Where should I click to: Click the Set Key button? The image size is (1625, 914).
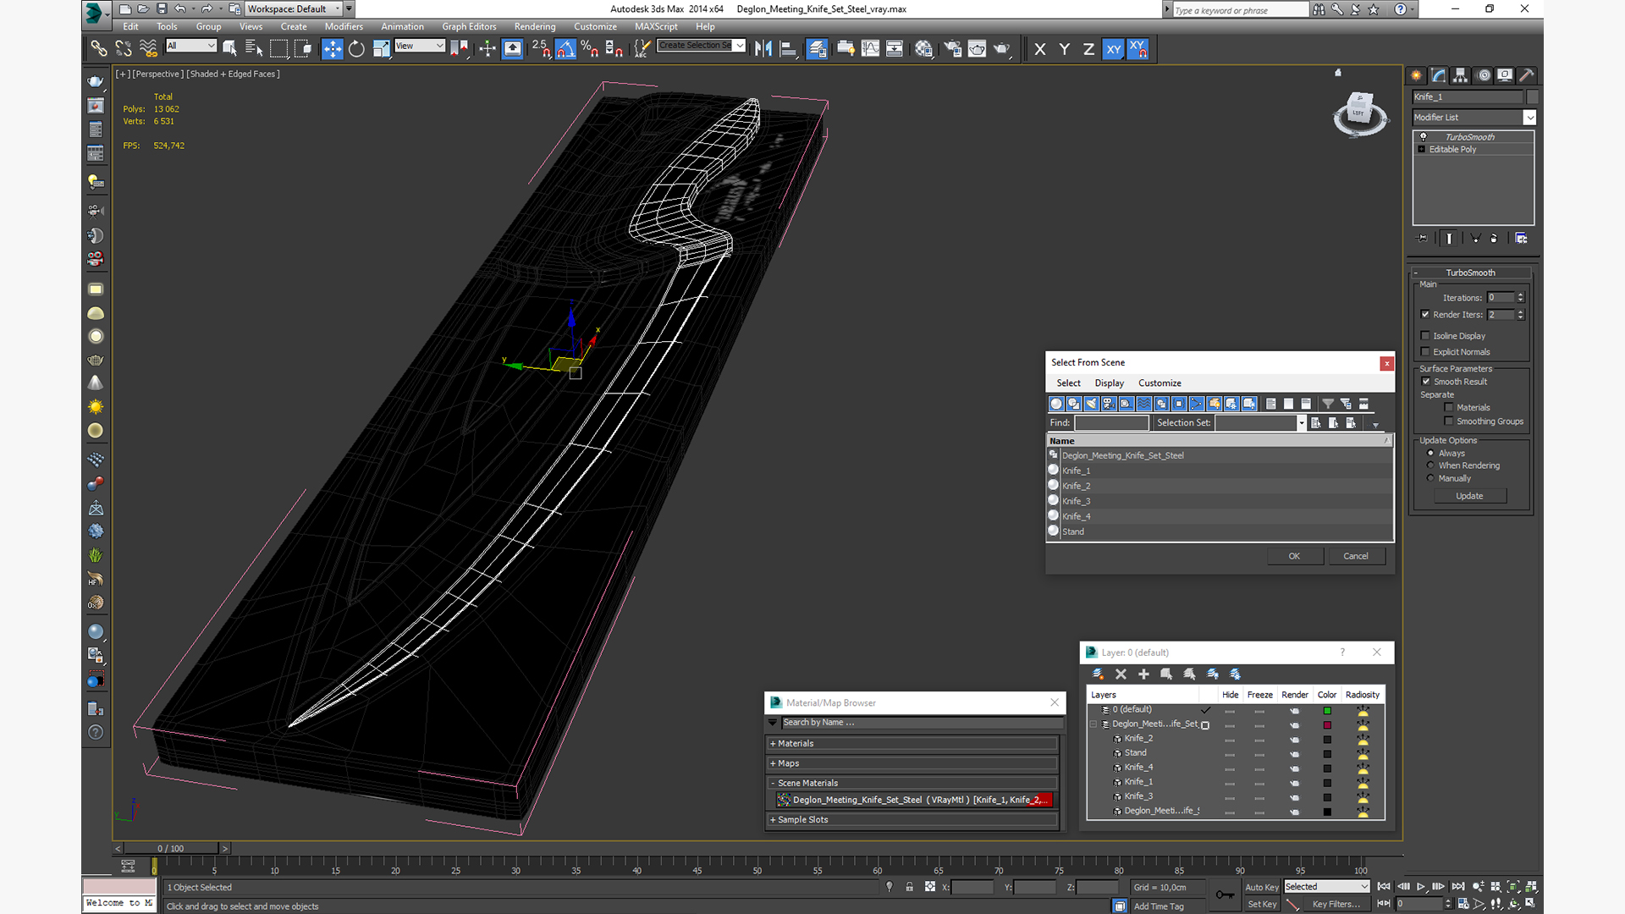point(1262,905)
